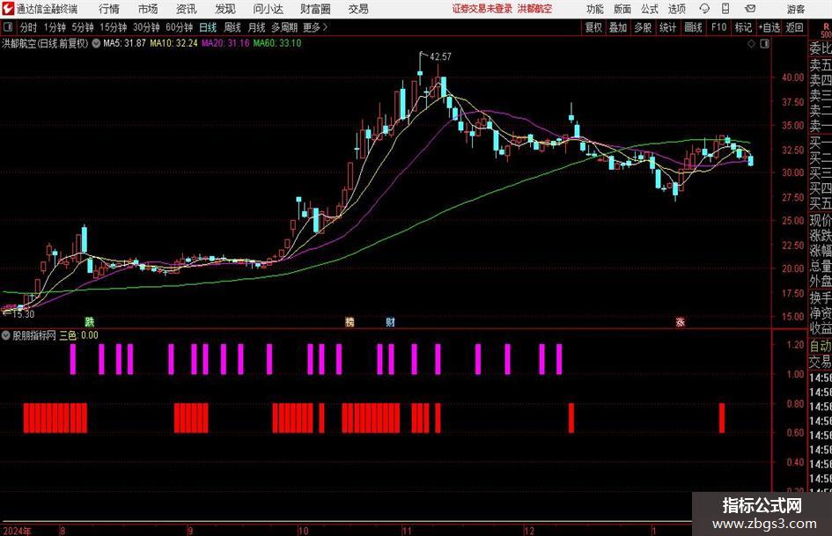
Task: Open the 市场 menu
Action: coord(148,9)
